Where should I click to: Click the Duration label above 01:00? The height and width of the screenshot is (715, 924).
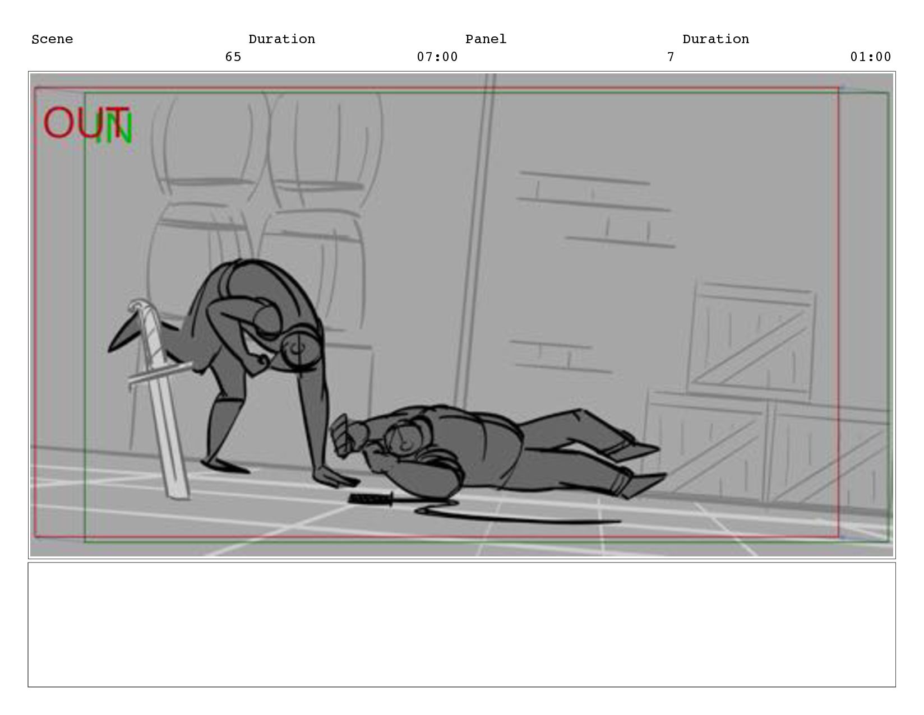coord(715,39)
